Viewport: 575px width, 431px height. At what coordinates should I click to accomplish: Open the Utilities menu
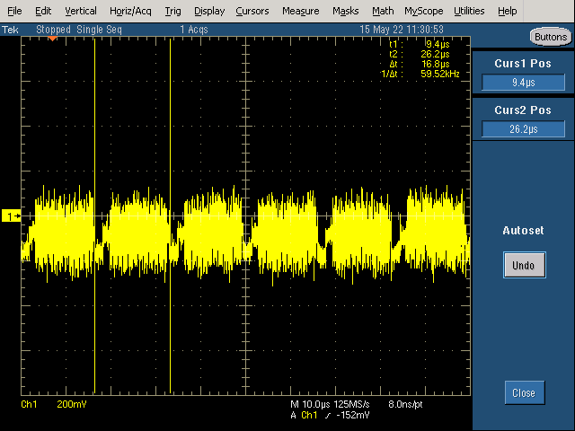point(469,11)
